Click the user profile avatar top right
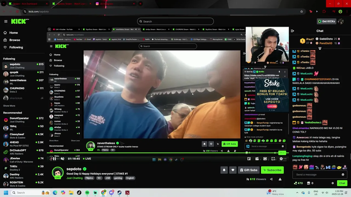This screenshot has width=351, height=197. [341, 21]
